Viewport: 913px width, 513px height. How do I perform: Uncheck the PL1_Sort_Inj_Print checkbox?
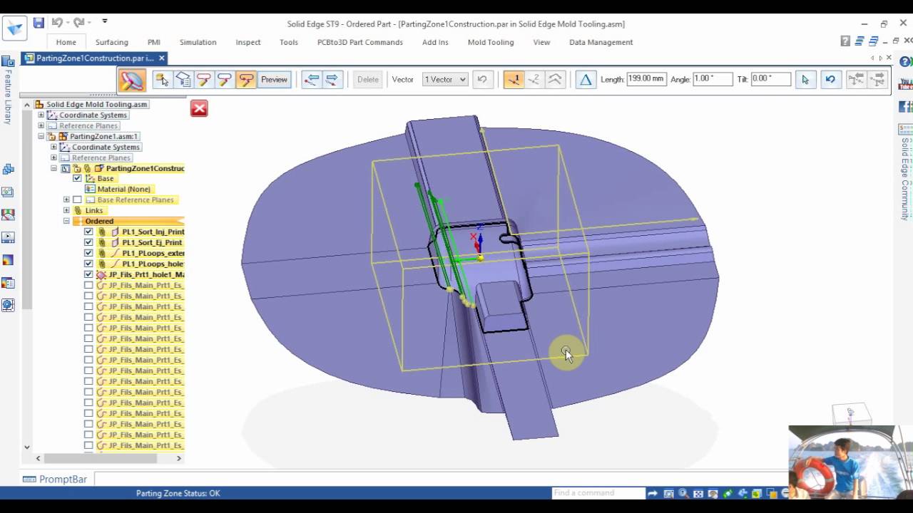(x=88, y=232)
